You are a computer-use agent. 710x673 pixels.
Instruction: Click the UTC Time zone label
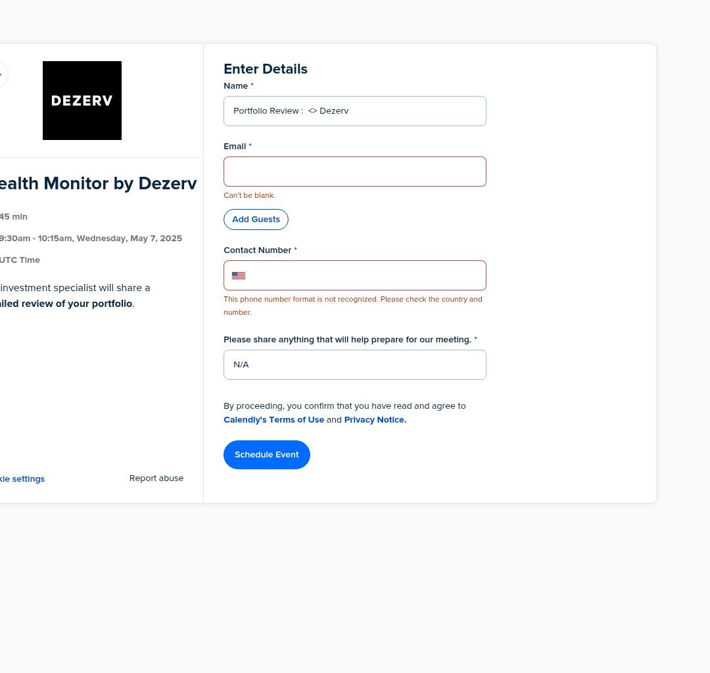click(x=20, y=260)
